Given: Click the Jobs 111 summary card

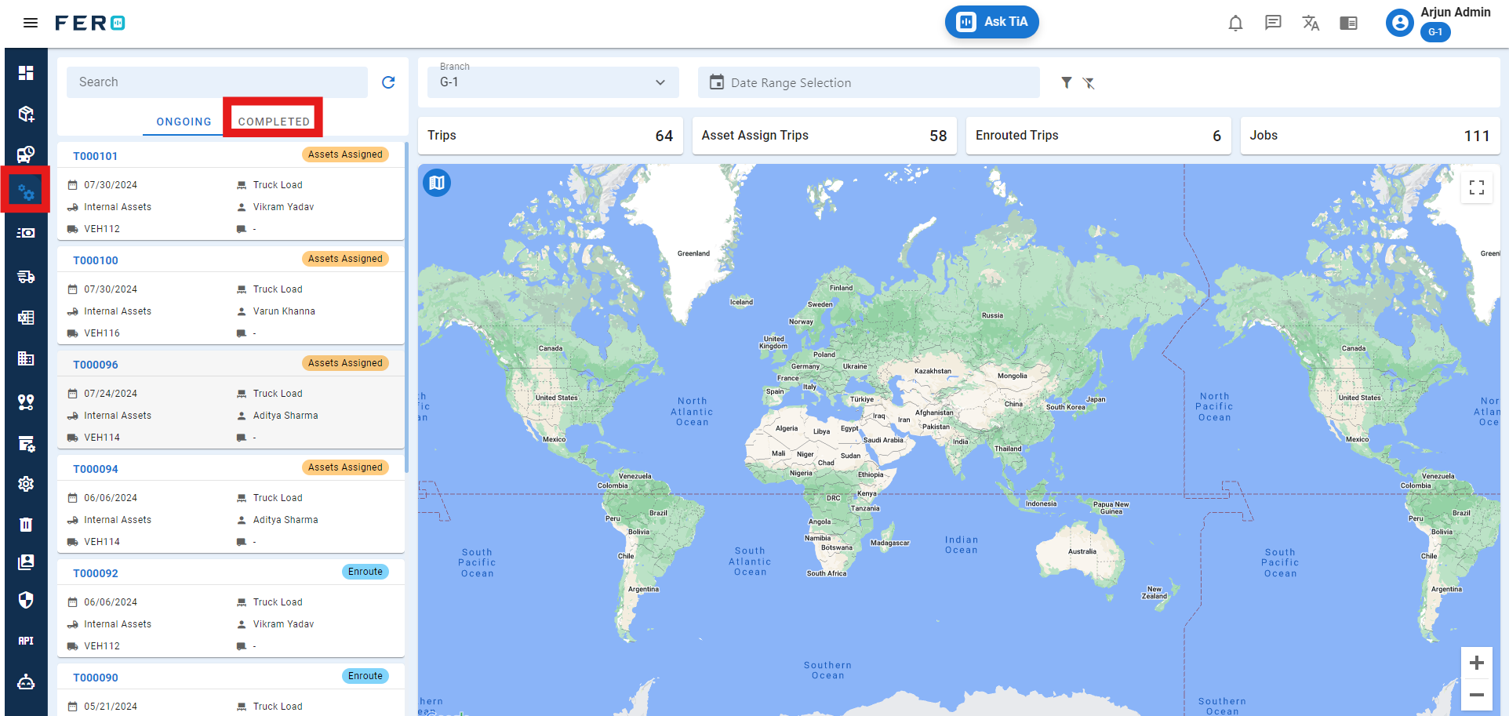Looking at the screenshot, I should (x=1370, y=136).
